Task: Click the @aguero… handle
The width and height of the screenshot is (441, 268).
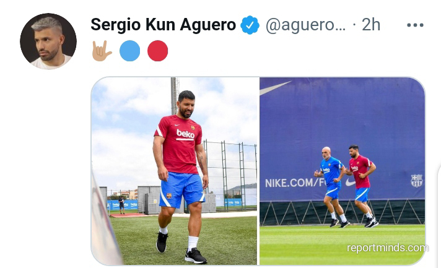Action: pos(305,25)
